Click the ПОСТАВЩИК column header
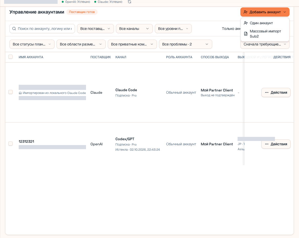Image resolution: width=299 pixels, height=238 pixels. [x=101, y=57]
